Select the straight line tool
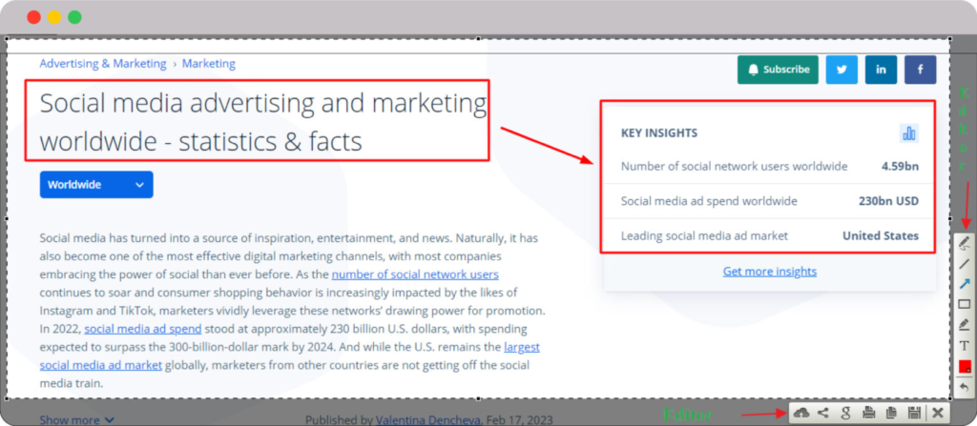The height and width of the screenshot is (426, 977). point(964,263)
